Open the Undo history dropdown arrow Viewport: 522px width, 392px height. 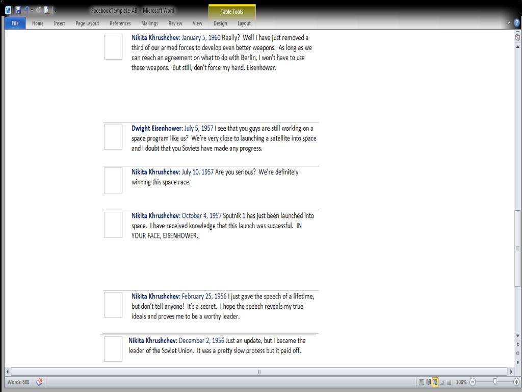[x=32, y=10]
